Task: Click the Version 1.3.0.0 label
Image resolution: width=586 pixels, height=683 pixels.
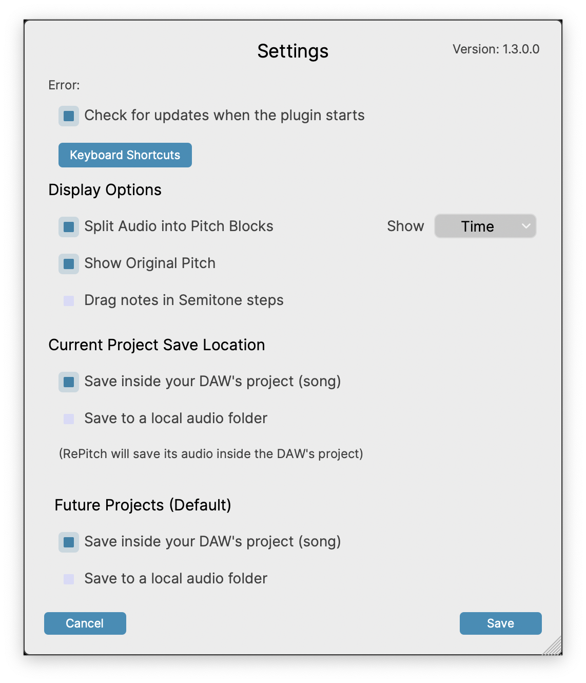Action: pyautogui.click(x=496, y=49)
